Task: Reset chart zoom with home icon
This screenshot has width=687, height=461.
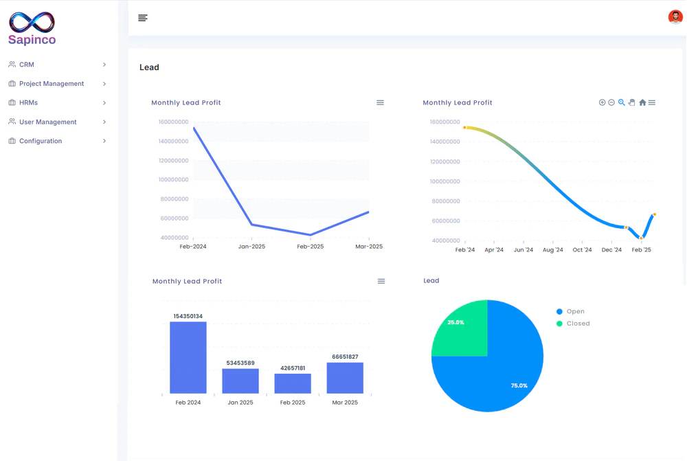Action: [x=642, y=102]
